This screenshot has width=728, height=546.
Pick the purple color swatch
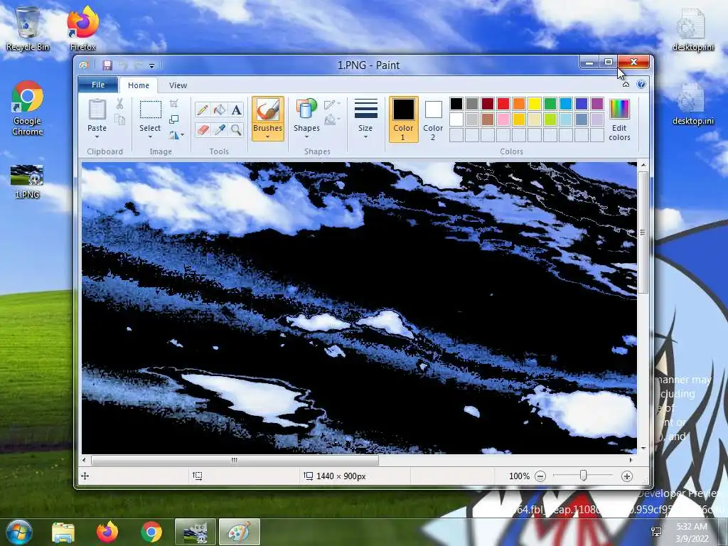click(597, 104)
